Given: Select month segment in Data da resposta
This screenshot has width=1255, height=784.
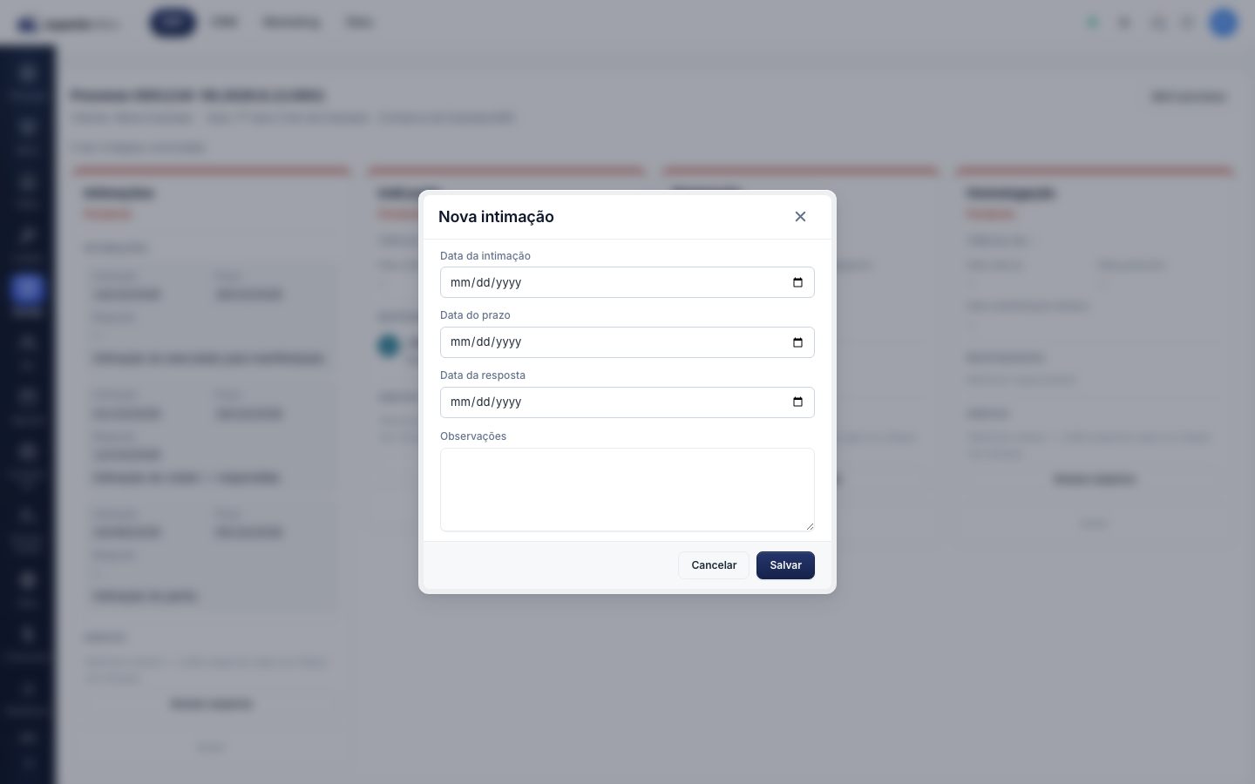Looking at the screenshot, I should (x=460, y=402).
